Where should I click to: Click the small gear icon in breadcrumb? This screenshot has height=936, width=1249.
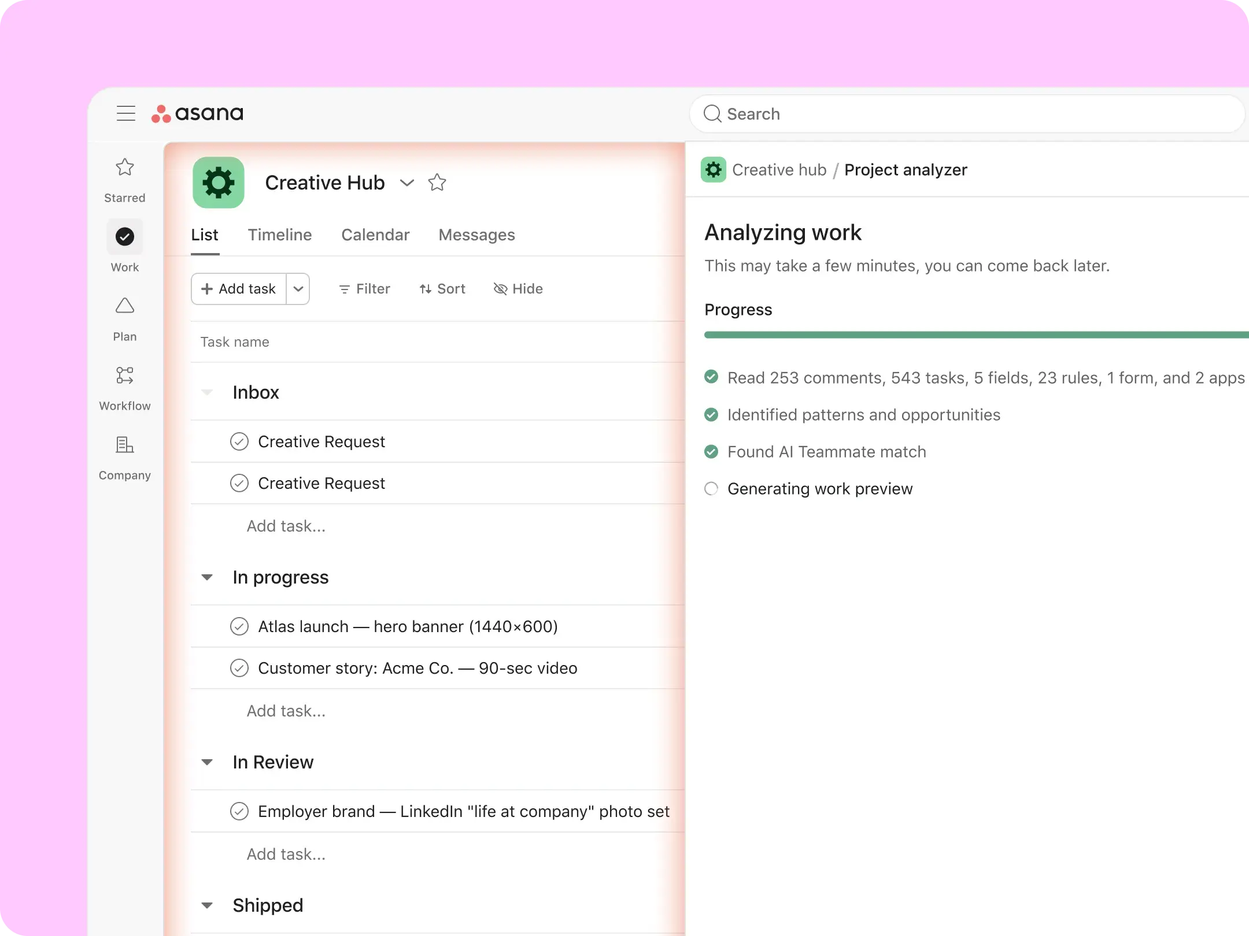pyautogui.click(x=714, y=170)
